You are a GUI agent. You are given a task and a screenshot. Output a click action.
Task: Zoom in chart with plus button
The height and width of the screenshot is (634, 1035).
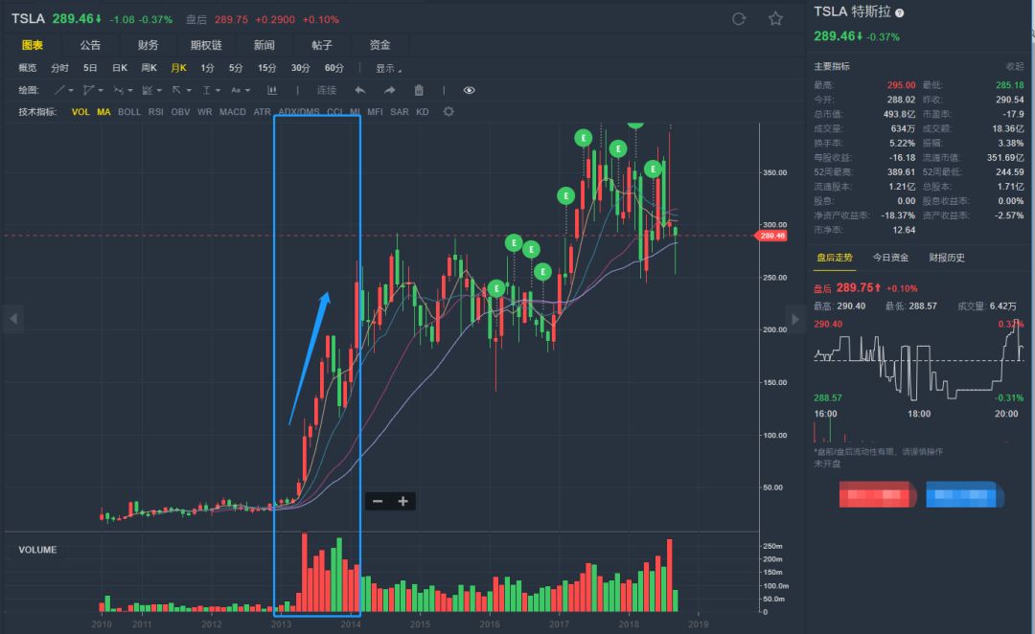pos(402,501)
